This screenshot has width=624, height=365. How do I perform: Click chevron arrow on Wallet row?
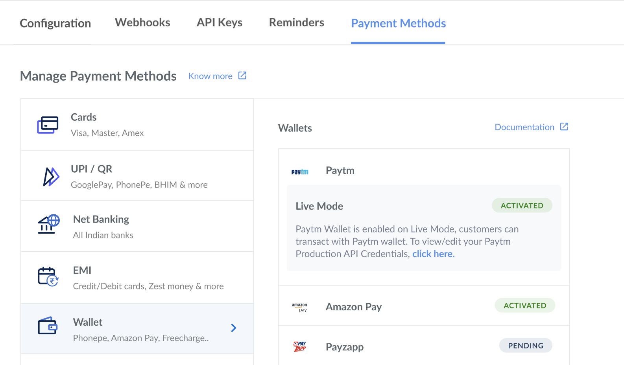coord(234,328)
